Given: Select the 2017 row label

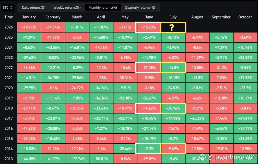Looking at the screenshot, I should click(8, 118).
